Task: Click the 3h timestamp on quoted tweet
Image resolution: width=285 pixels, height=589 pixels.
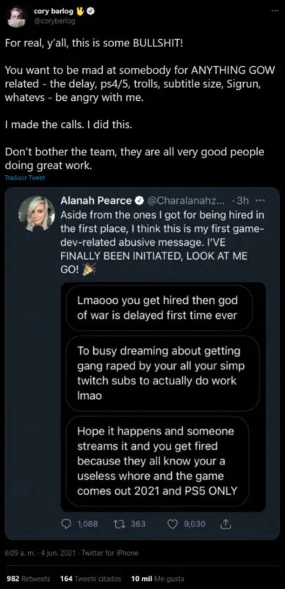Action: 243,201
